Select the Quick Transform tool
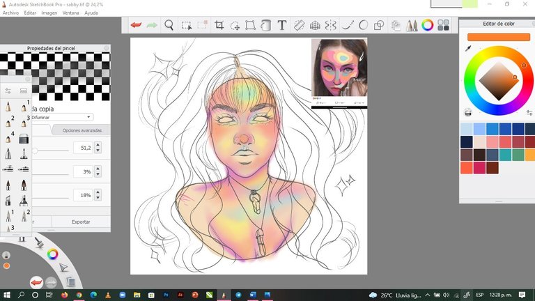This screenshot has width=535, height=301. (x=235, y=25)
